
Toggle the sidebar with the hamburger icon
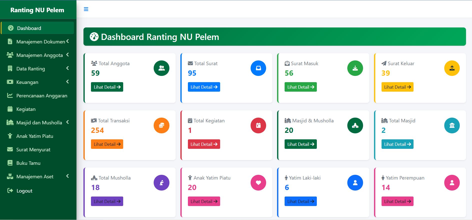tap(86, 9)
